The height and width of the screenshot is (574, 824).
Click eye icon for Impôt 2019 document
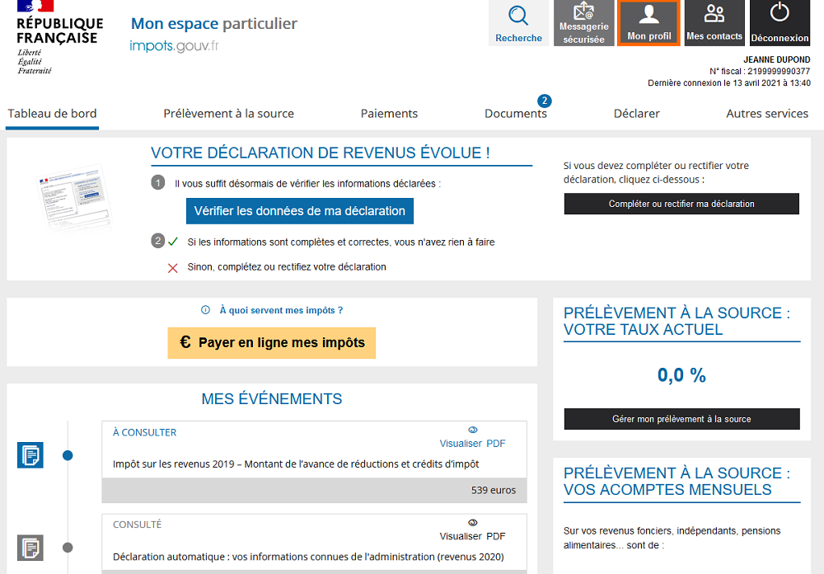click(x=473, y=430)
